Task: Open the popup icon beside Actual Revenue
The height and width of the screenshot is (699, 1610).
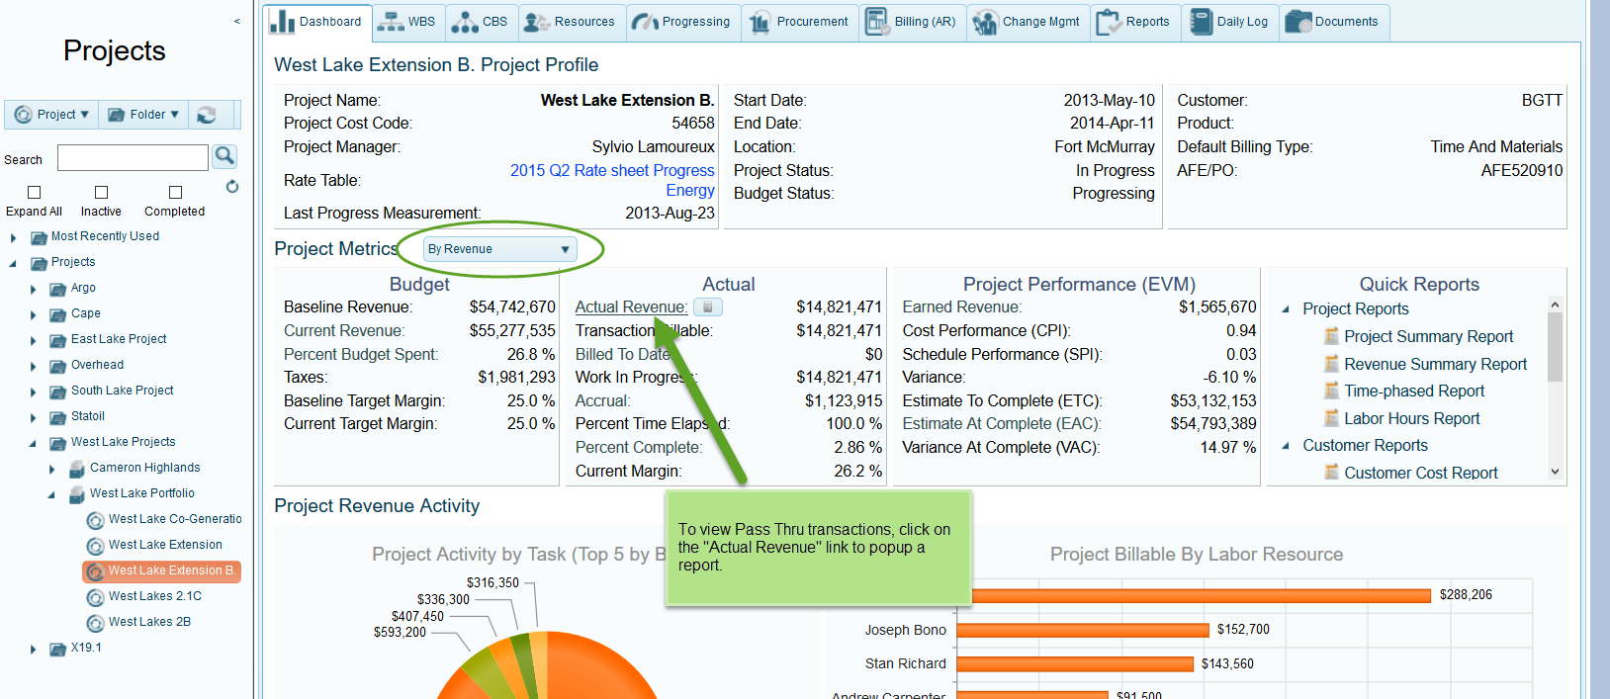Action: pyautogui.click(x=708, y=307)
